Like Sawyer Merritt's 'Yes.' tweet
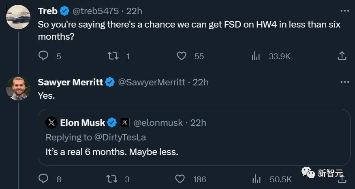The height and width of the screenshot is (189, 355). (x=180, y=178)
